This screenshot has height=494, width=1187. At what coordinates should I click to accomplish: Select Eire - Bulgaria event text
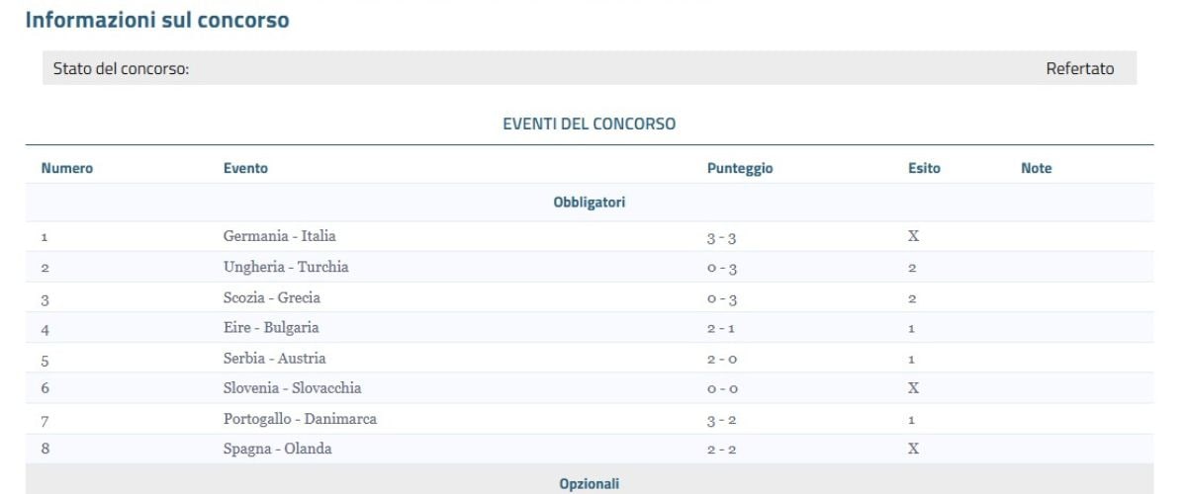[271, 327]
